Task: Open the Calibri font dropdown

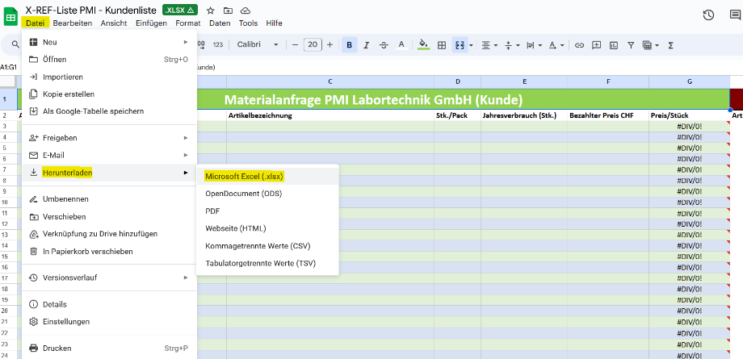Action: (258, 45)
